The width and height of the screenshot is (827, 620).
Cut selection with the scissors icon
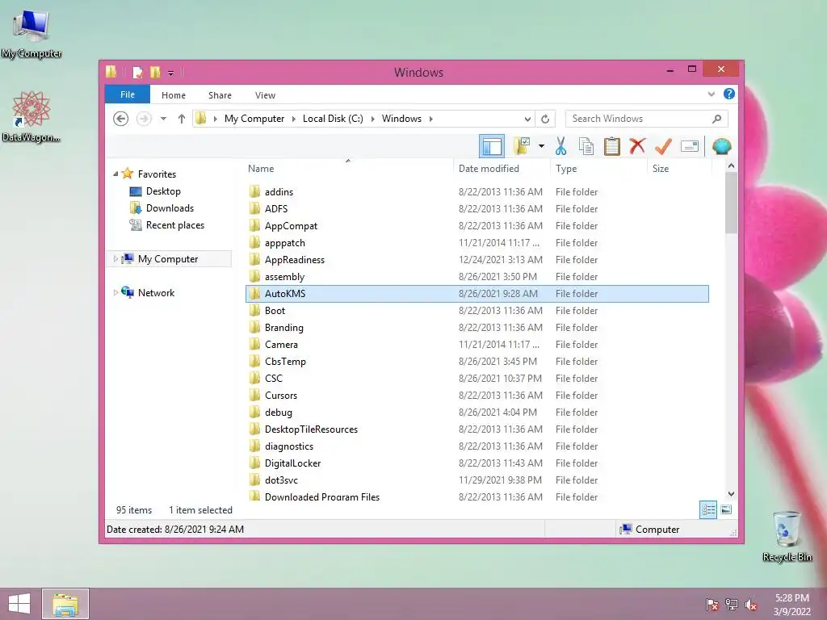560,146
